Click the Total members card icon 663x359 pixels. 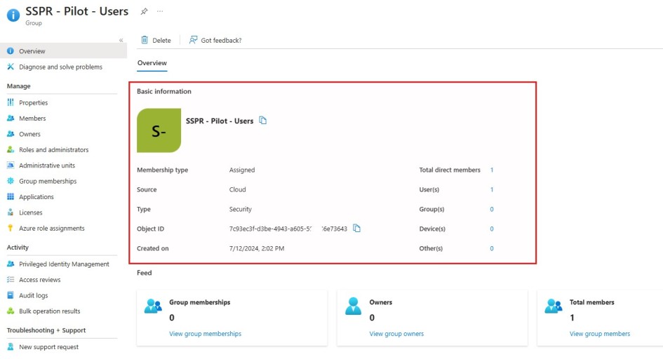click(553, 306)
